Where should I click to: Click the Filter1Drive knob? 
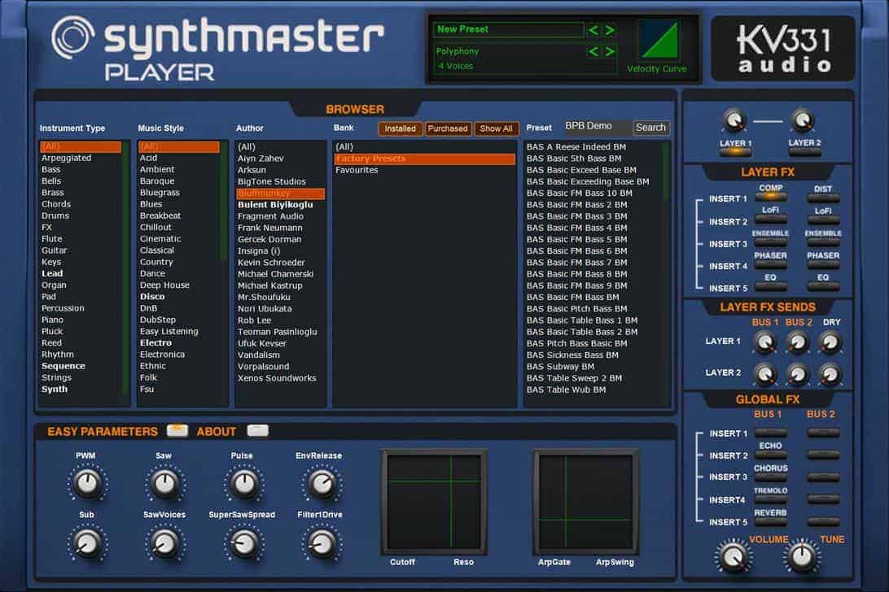coord(322,544)
